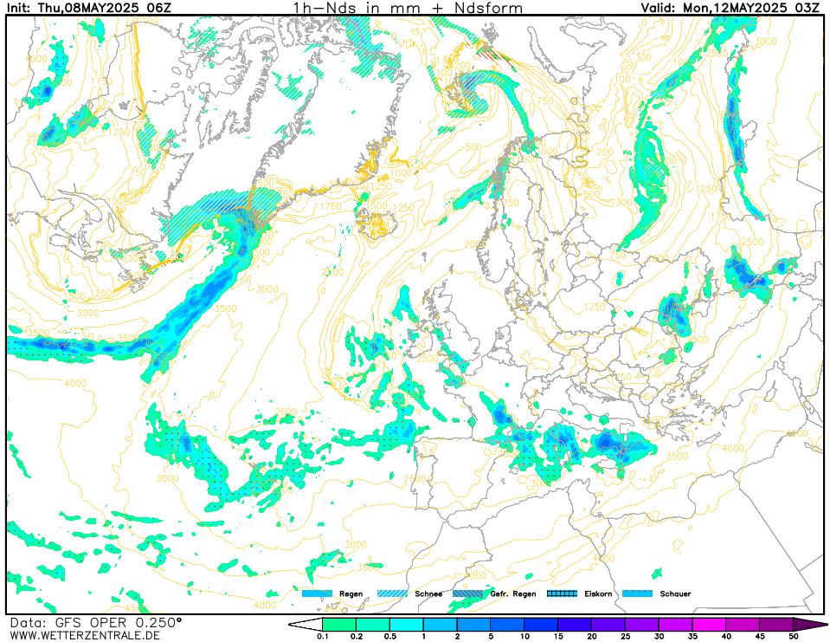Click the 25 color bar tick label
This screenshot has width=830, height=642.
click(x=625, y=636)
